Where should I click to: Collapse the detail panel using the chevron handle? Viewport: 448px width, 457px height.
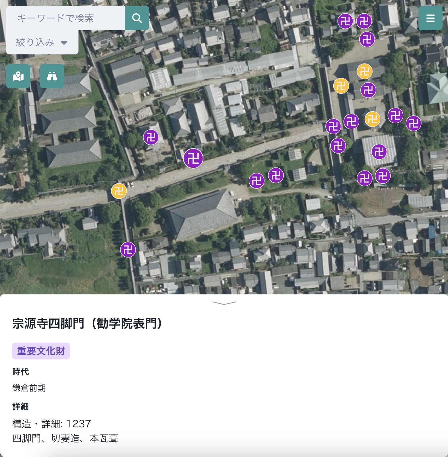(x=224, y=303)
